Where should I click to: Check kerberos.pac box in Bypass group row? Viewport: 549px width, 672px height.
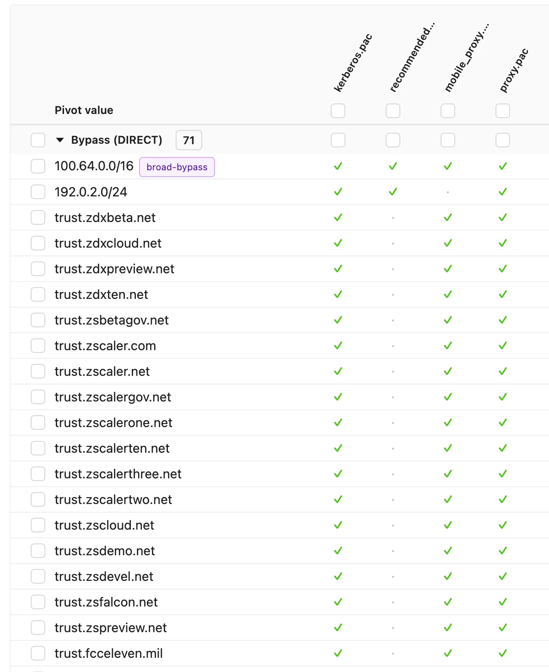[338, 140]
